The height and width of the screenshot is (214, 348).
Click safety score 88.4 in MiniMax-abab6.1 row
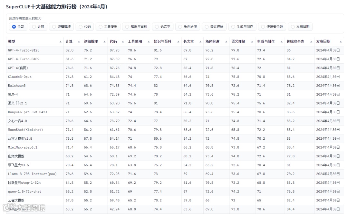[291, 147]
